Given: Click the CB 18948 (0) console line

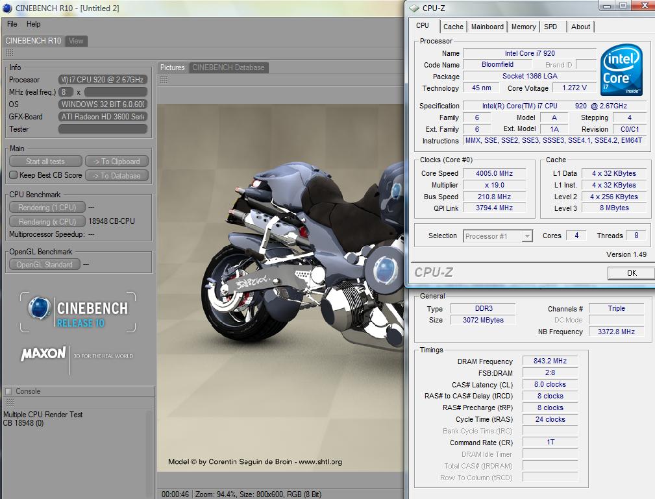Looking at the screenshot, I should click(23, 423).
